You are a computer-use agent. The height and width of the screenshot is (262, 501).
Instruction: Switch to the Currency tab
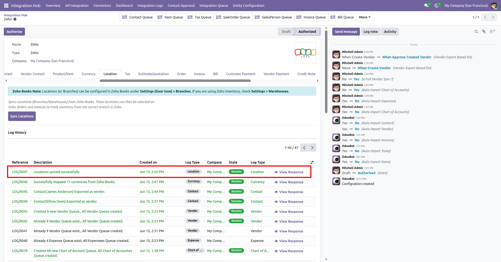point(89,74)
